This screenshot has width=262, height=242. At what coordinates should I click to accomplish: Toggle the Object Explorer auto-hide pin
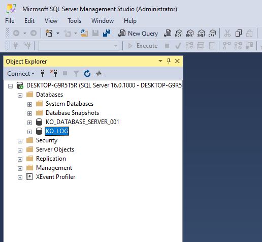(x=169, y=61)
